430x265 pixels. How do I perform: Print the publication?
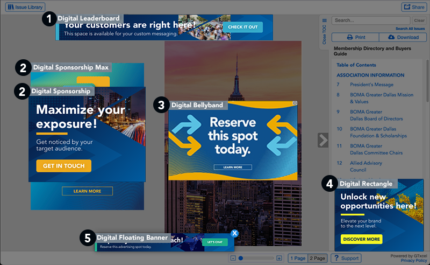(355, 37)
